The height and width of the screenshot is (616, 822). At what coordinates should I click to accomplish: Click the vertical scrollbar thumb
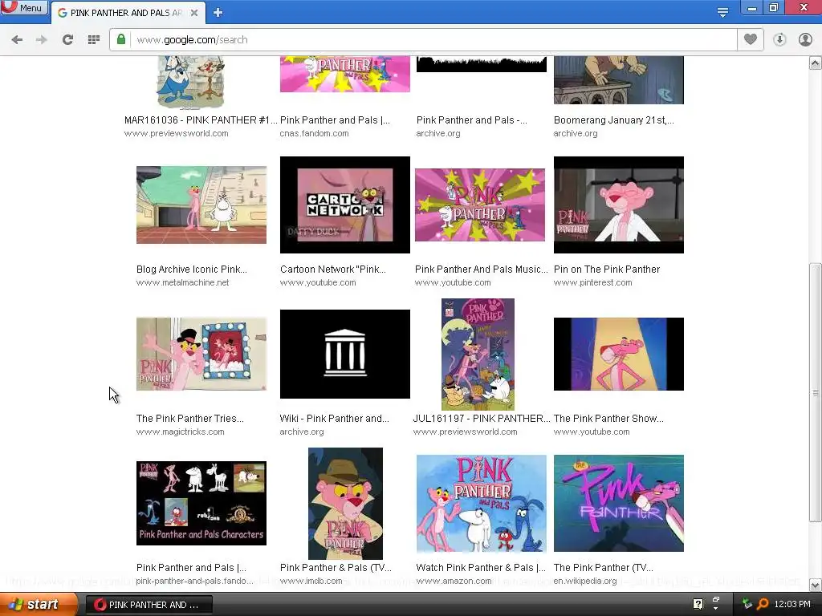pos(816,391)
